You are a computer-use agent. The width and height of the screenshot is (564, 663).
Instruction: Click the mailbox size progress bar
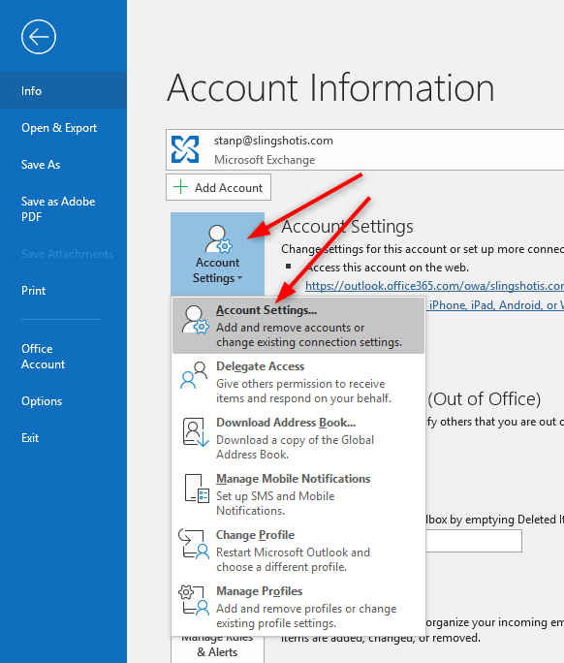point(474,541)
